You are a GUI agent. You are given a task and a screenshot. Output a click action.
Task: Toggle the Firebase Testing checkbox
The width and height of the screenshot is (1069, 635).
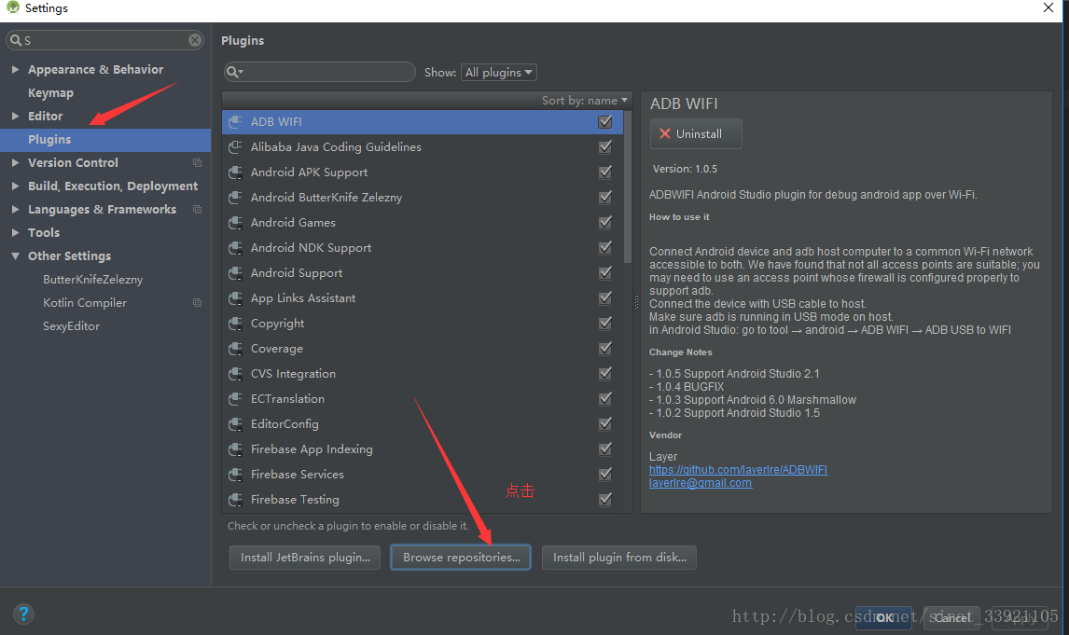(x=604, y=500)
